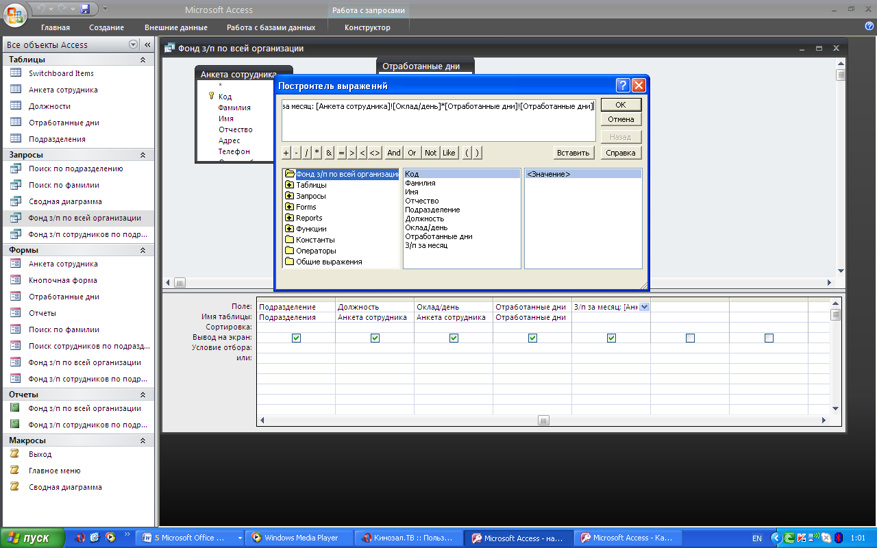Open form Отчеты
This screenshot has height=548, width=877.
pos(42,313)
